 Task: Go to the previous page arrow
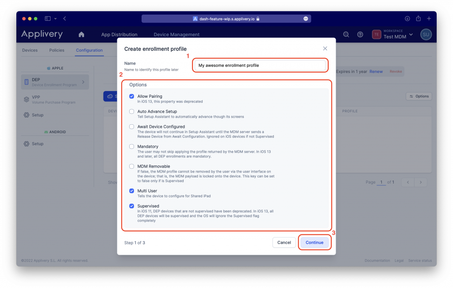[408, 182]
